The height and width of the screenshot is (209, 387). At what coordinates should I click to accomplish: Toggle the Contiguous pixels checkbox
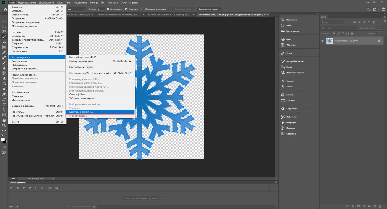[x=126, y=9]
